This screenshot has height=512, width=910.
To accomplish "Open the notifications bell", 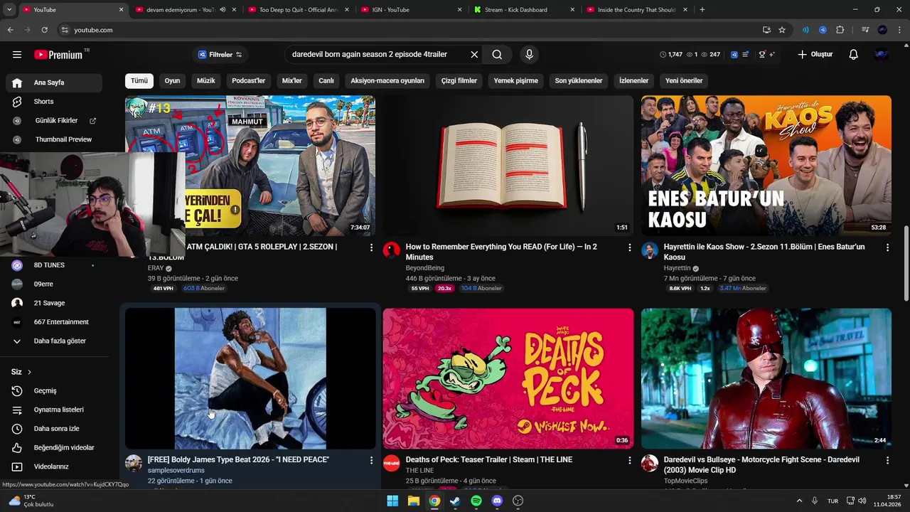I will click(x=854, y=55).
